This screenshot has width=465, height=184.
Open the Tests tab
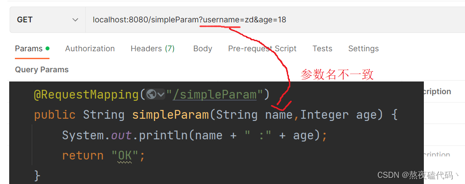tap(322, 49)
